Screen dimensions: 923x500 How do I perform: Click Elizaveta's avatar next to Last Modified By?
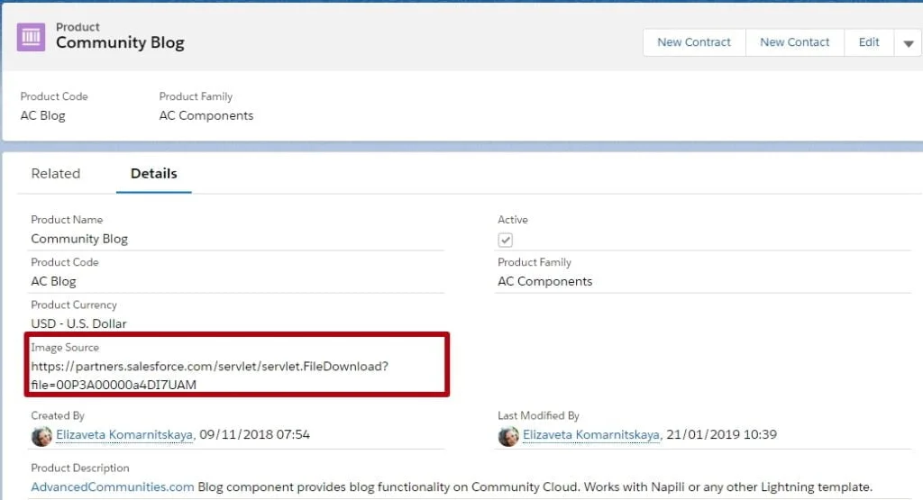coord(508,436)
